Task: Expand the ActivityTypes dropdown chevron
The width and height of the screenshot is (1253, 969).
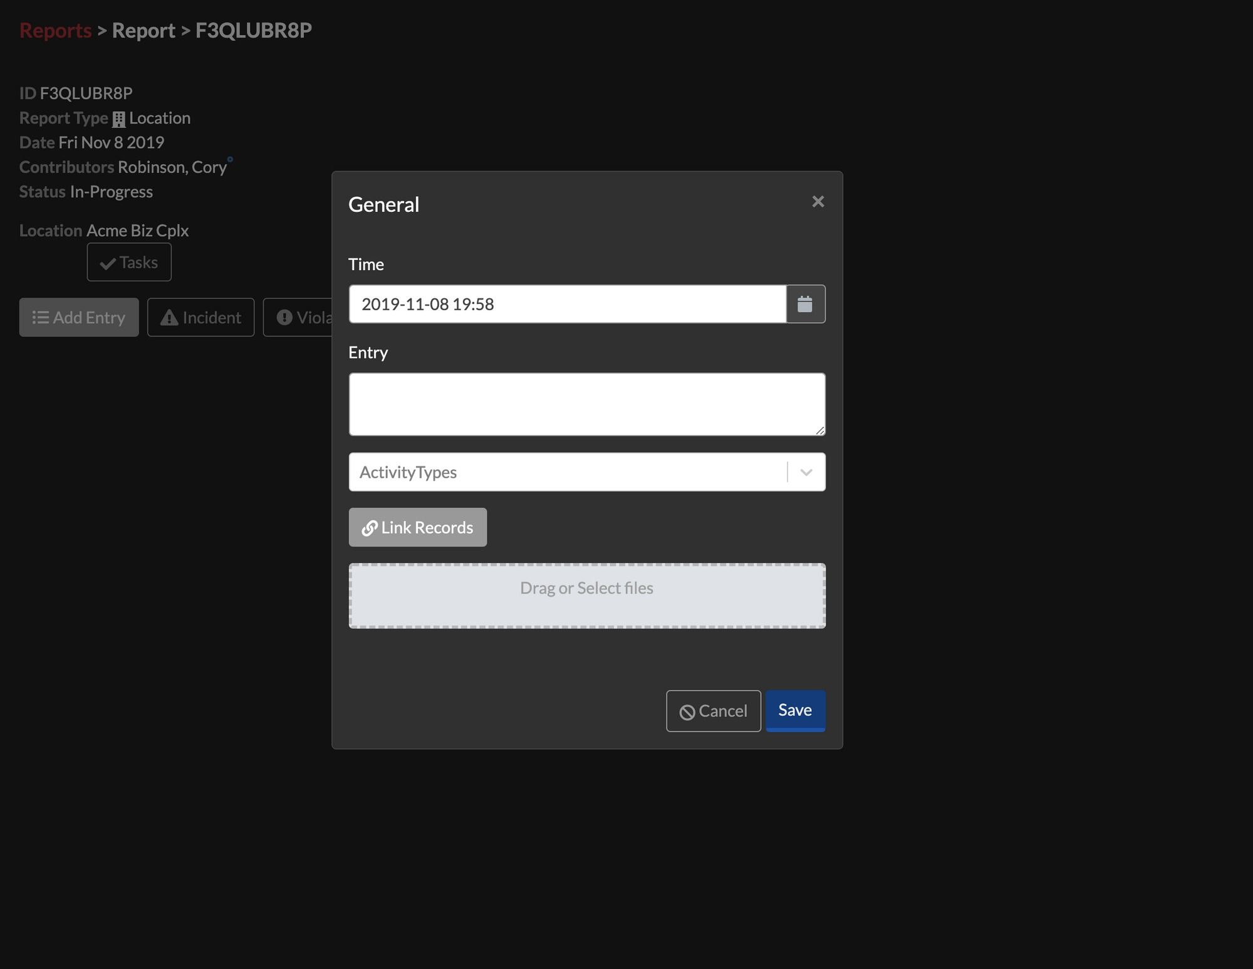Action: pyautogui.click(x=806, y=472)
